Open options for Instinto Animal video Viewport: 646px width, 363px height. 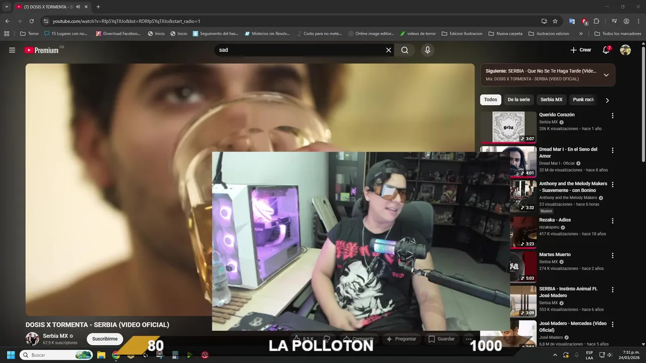pyautogui.click(x=613, y=290)
